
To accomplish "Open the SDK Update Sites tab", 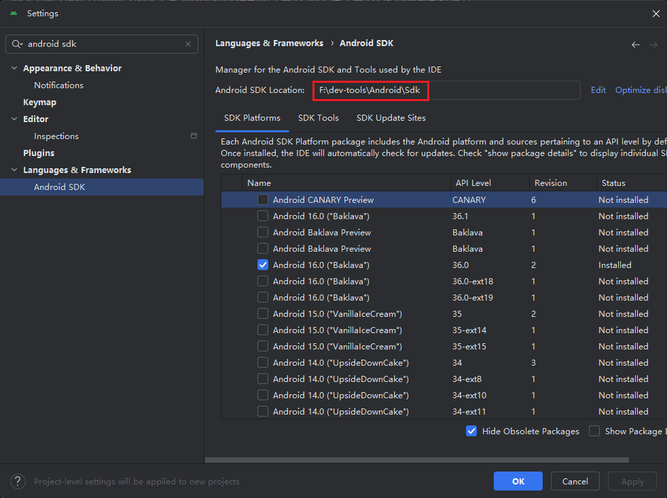I will pos(391,118).
